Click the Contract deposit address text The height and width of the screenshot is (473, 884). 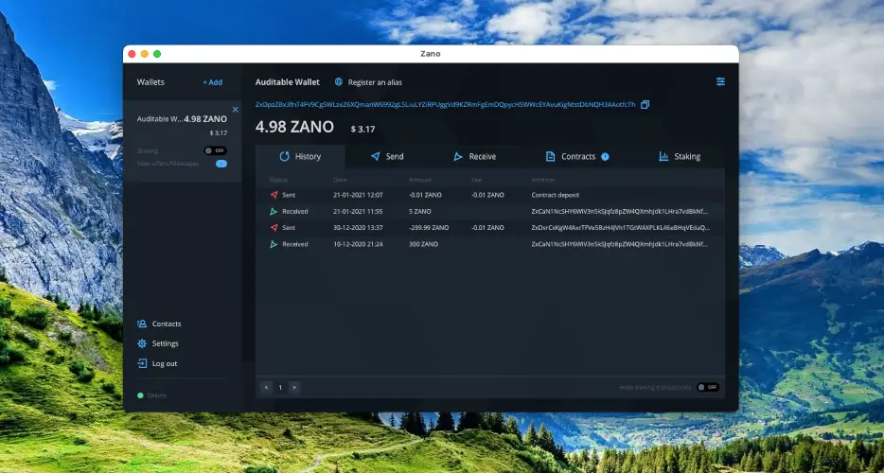pos(556,195)
